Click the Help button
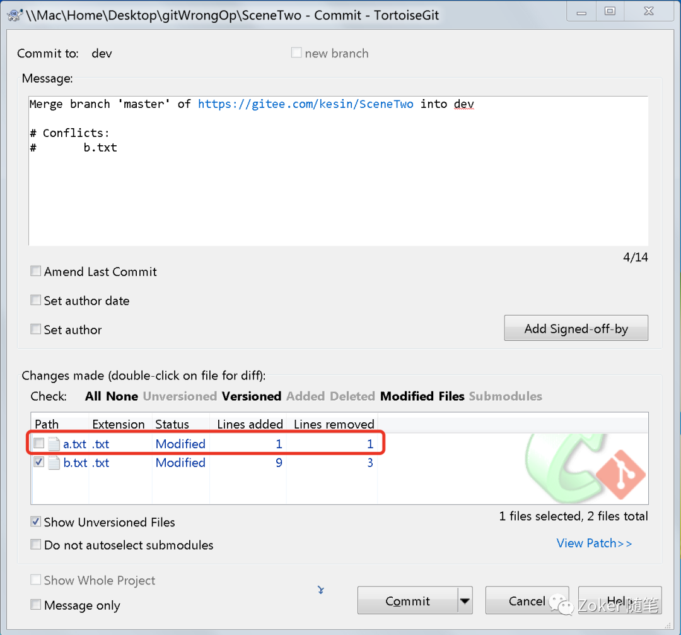 (x=620, y=601)
